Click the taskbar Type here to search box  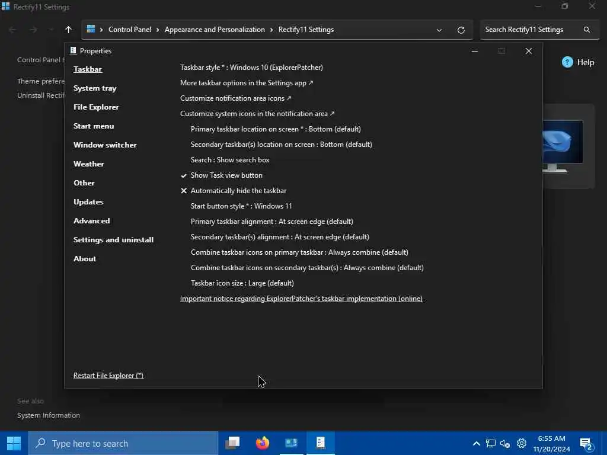click(x=123, y=443)
